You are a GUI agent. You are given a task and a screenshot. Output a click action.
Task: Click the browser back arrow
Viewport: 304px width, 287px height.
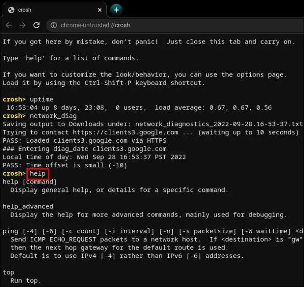pyautogui.click(x=9, y=25)
